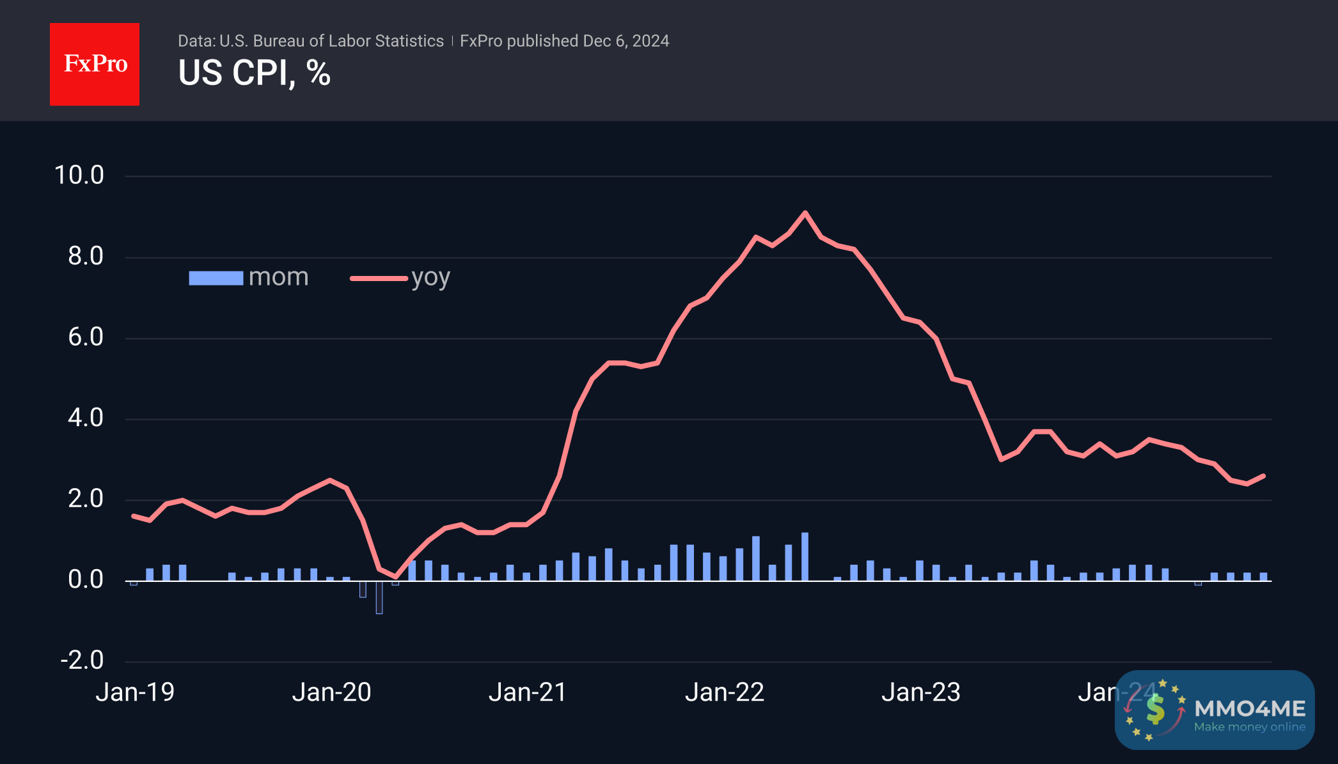Screen dimensions: 1338x764
Task: Click the Make money online tagline
Action: [1249, 727]
